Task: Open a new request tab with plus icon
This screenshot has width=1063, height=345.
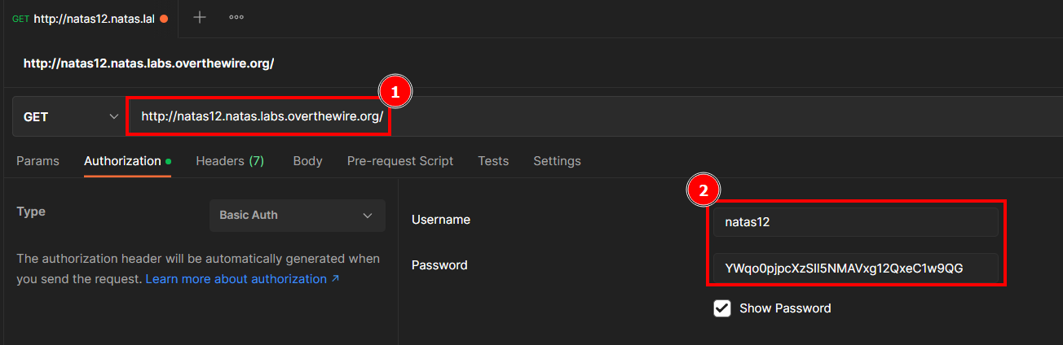Action: [x=200, y=17]
